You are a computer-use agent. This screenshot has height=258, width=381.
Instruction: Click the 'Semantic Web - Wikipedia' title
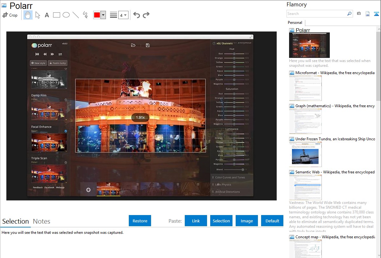click(x=335, y=172)
